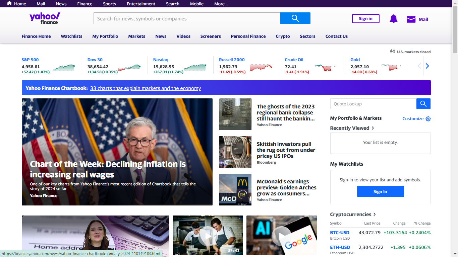Open tax form video thumbnail
The height and width of the screenshot is (257, 458).
point(96,236)
